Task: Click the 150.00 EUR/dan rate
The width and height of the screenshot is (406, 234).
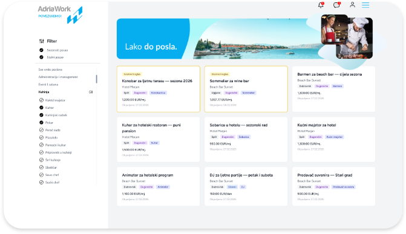Action: point(221,193)
